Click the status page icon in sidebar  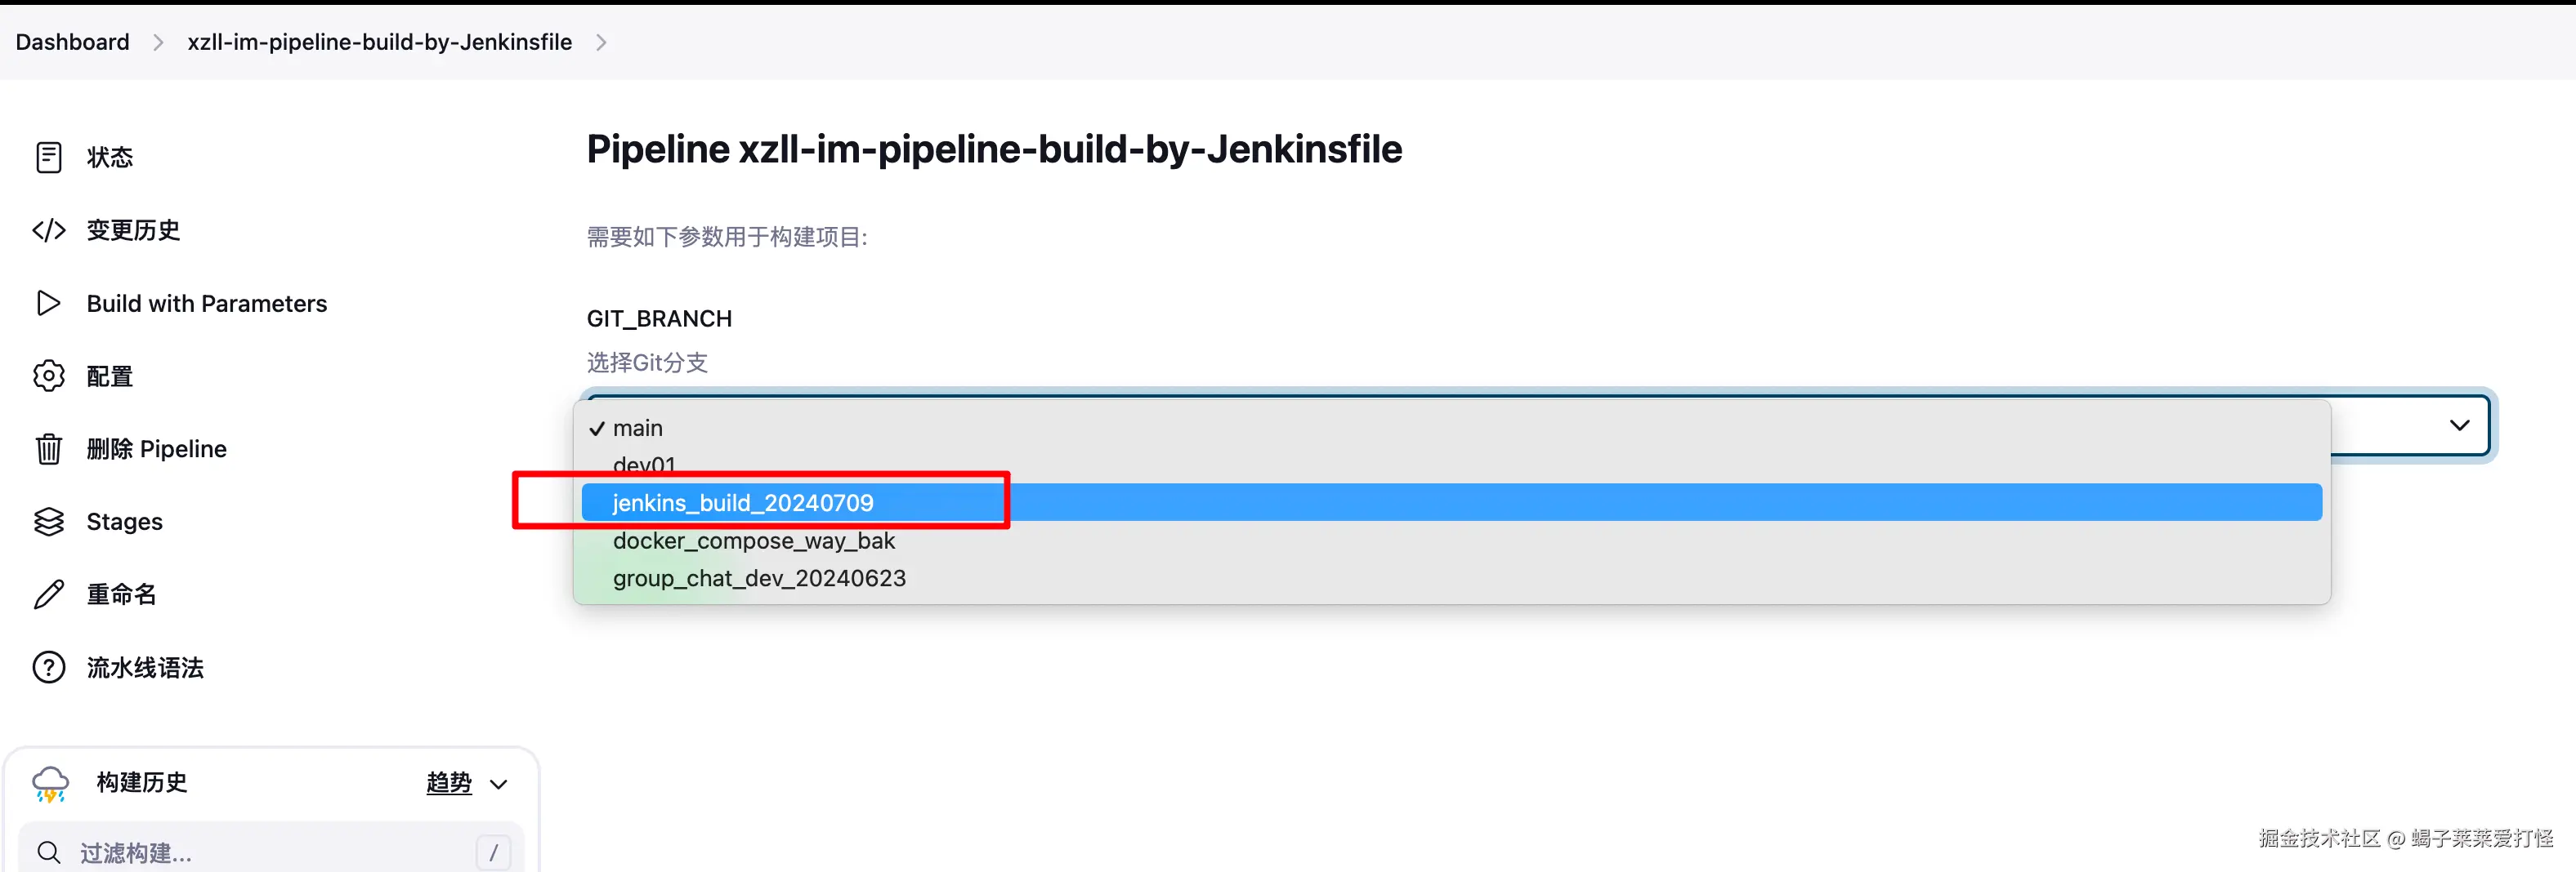tap(48, 157)
